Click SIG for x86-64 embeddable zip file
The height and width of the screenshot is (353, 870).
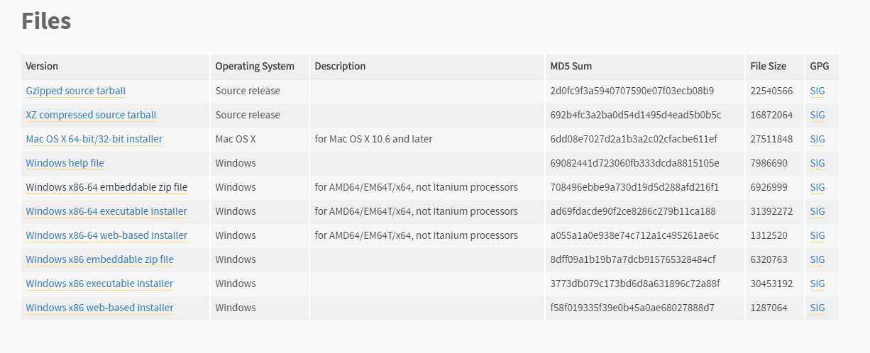coord(817,187)
